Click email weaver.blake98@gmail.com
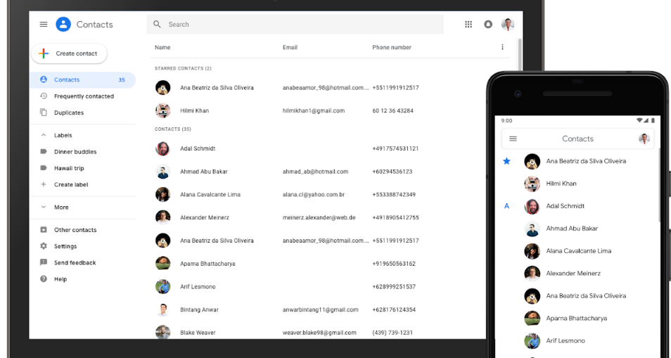This screenshot has height=358, width=671. pyautogui.click(x=319, y=333)
